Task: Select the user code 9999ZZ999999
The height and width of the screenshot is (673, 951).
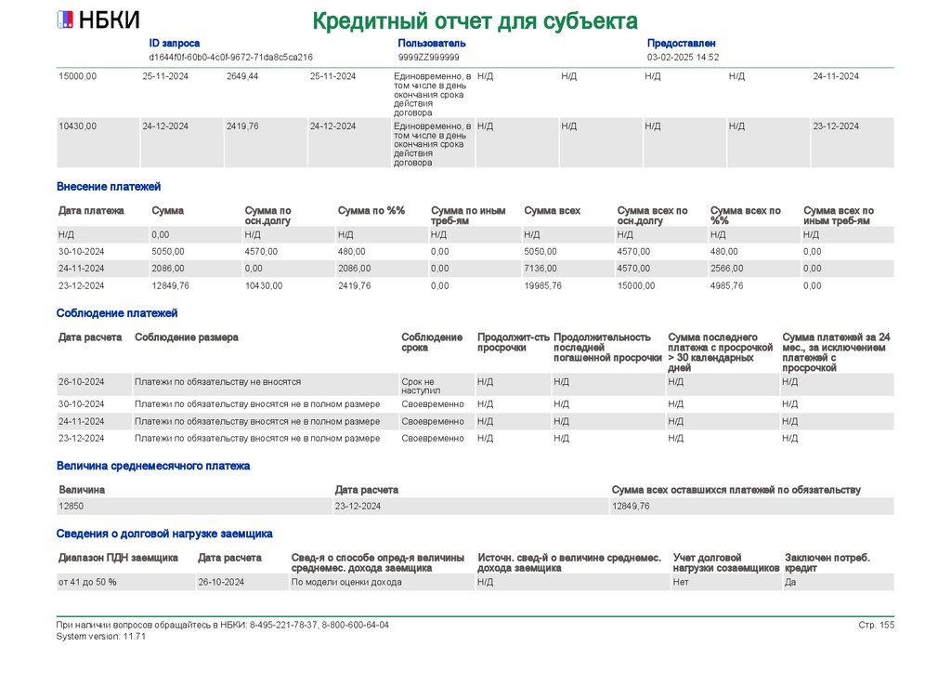Action: coord(428,57)
